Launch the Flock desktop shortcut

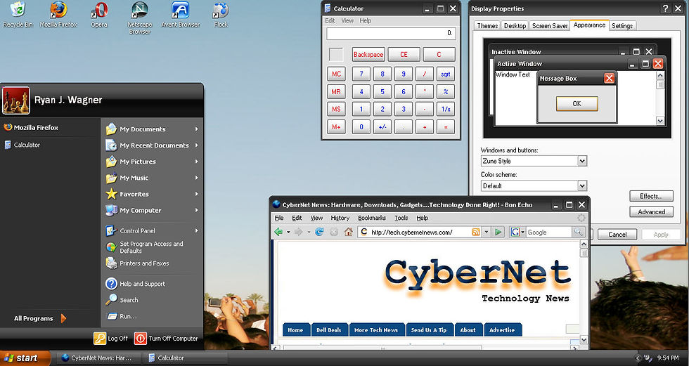(221, 14)
